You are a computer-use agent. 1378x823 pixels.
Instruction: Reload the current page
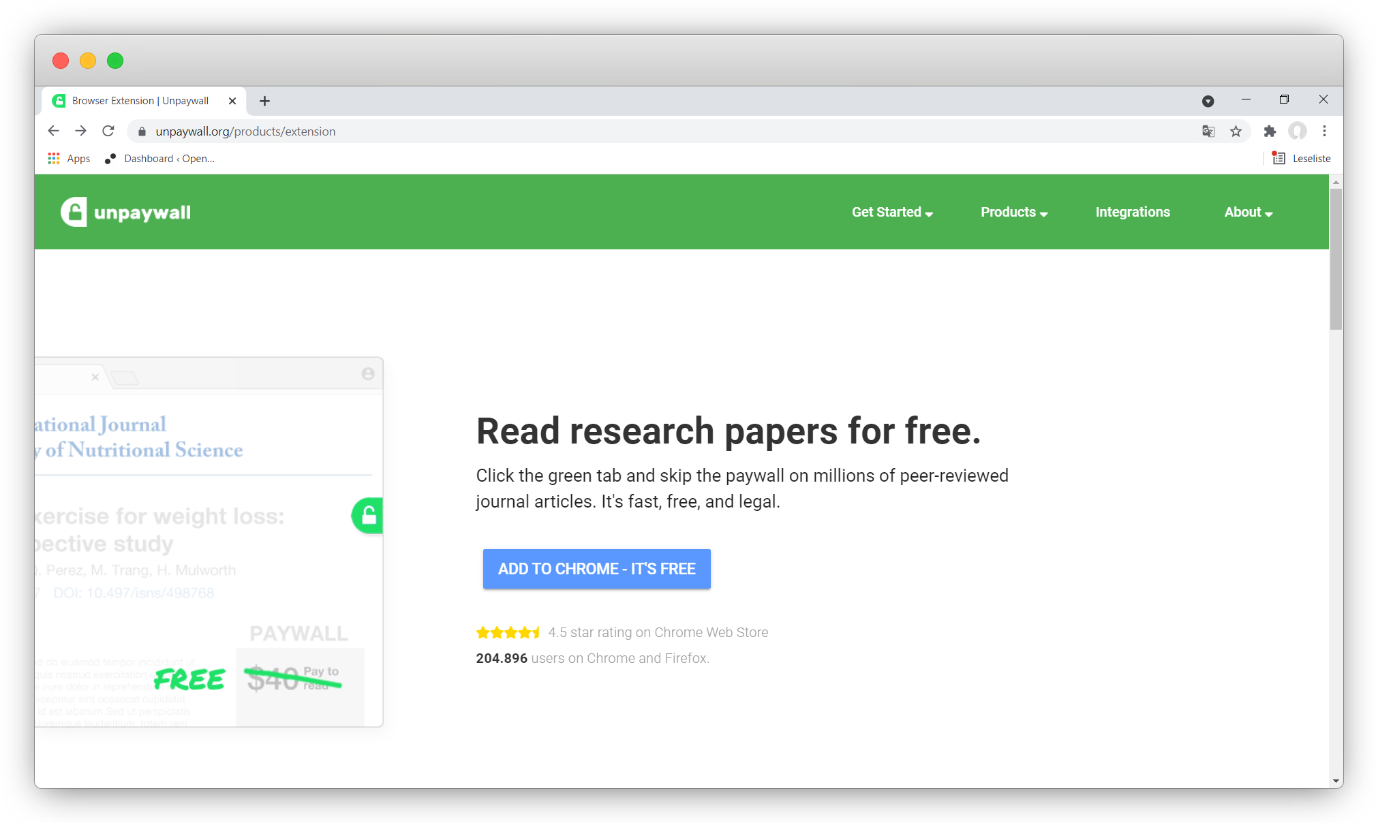point(108,130)
